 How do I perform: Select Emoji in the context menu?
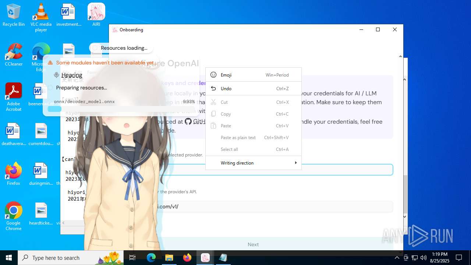254,75
